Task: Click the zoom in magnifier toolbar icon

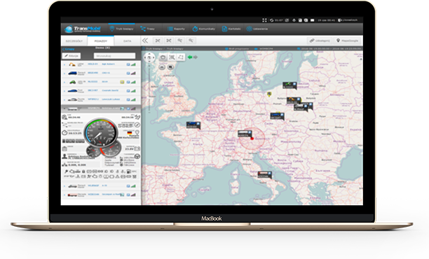Action: pos(180,41)
